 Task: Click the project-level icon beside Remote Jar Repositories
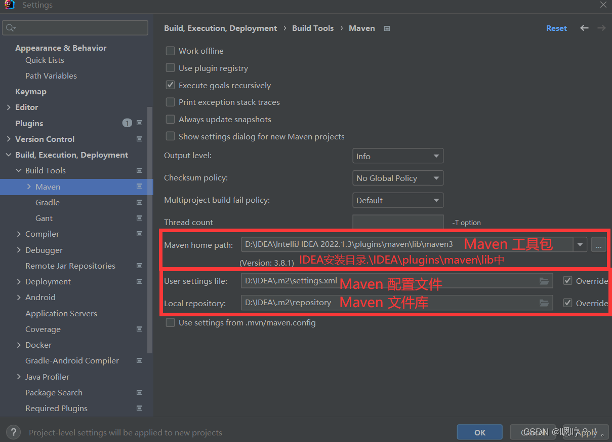(140, 266)
